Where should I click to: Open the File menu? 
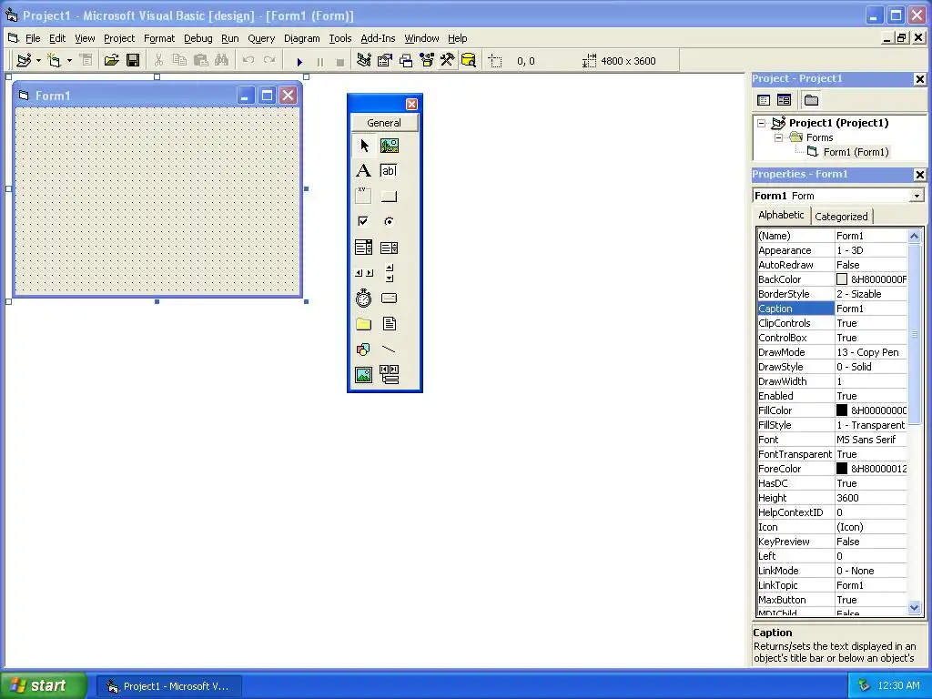[33, 38]
